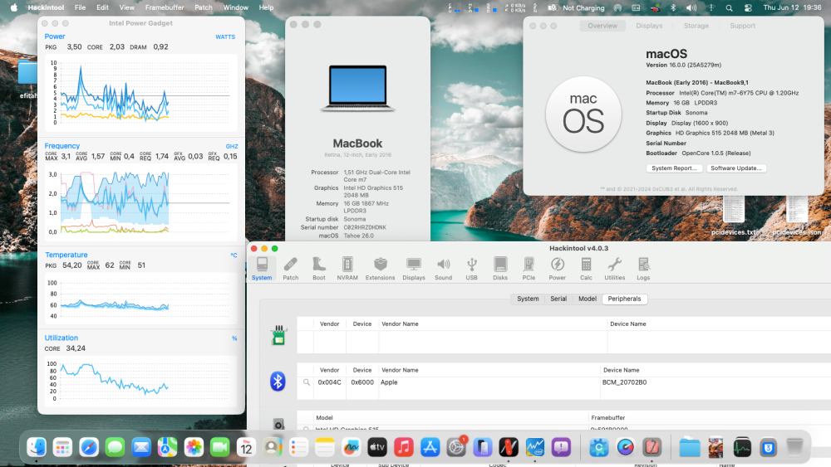
Task: Launch Safari from the Dock
Action: click(x=89, y=447)
